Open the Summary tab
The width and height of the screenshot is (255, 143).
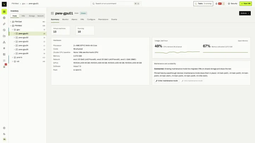point(55,19)
